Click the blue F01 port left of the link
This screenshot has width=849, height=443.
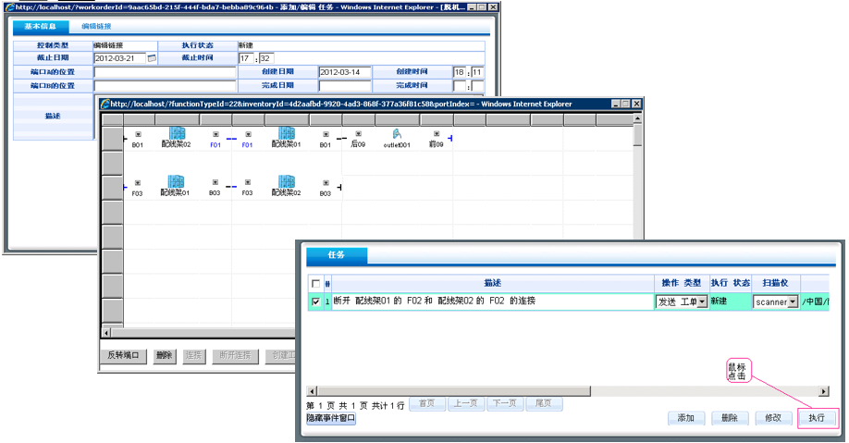point(215,135)
